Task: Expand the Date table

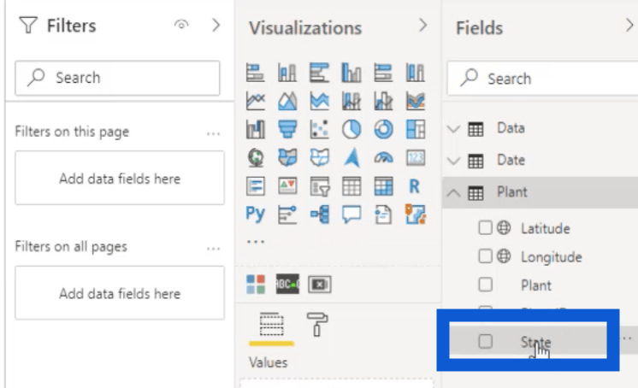Action: point(454,161)
